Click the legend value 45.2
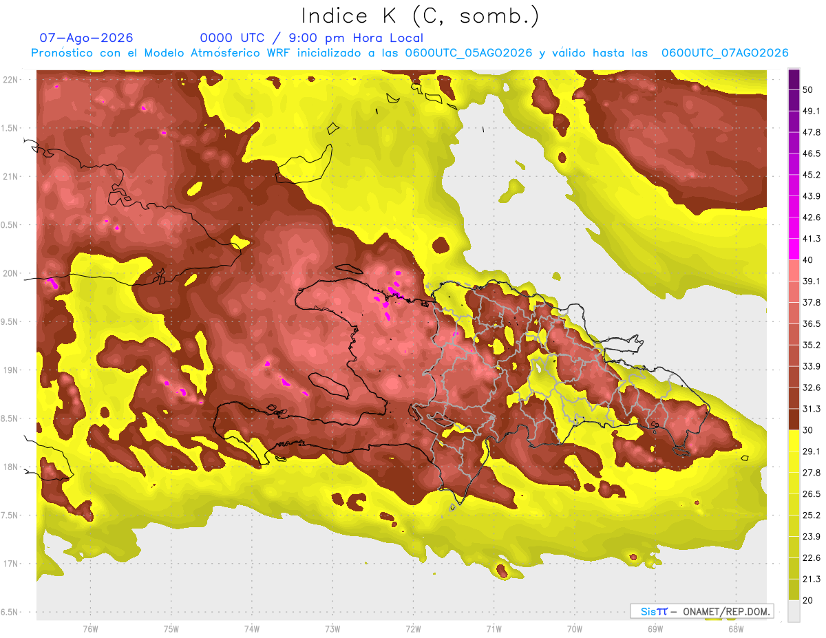This screenshot has width=826, height=638. [x=812, y=176]
